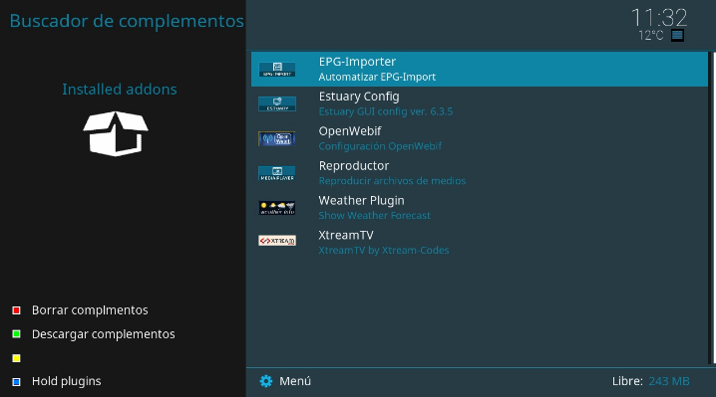This screenshot has height=397, width=716.
Task: Open Menú in the bottom bar
Action: (x=295, y=381)
